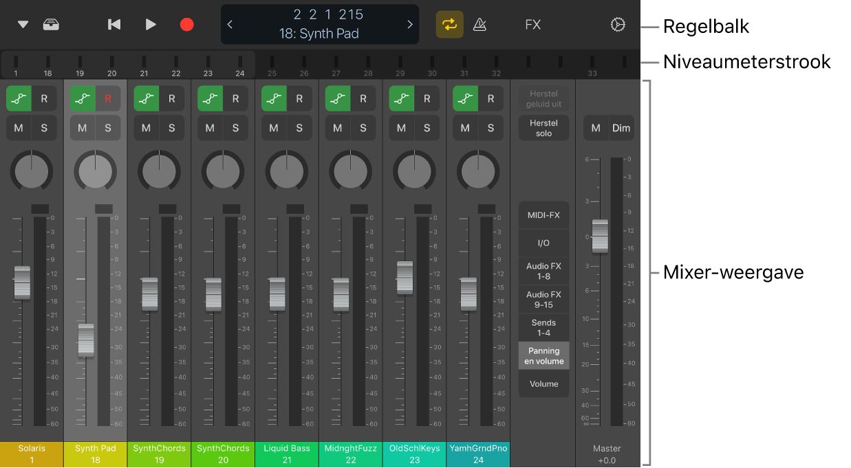Image resolution: width=851 pixels, height=468 pixels.
Task: Open the view options disclosure triangle top-left
Action: [23, 24]
